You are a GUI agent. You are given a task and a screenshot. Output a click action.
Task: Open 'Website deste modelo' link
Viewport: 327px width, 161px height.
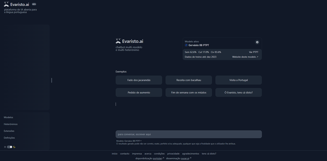pyautogui.click(x=245, y=57)
